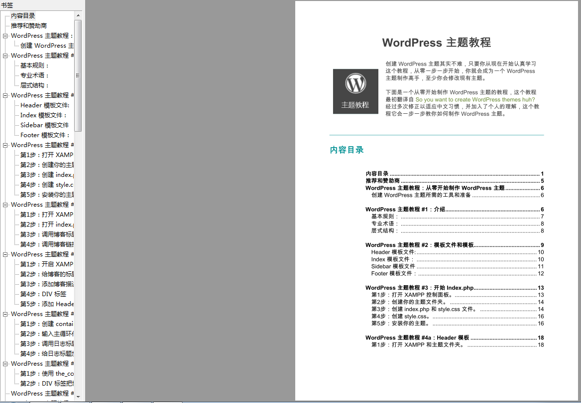Jump to the 基本规则： bookmark in sidebar
This screenshot has width=581, height=403.
[x=34, y=66]
